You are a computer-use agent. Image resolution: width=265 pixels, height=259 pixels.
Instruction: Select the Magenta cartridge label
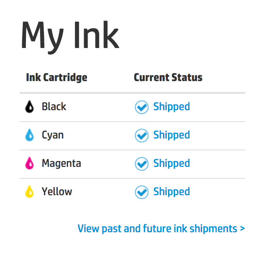point(61,164)
